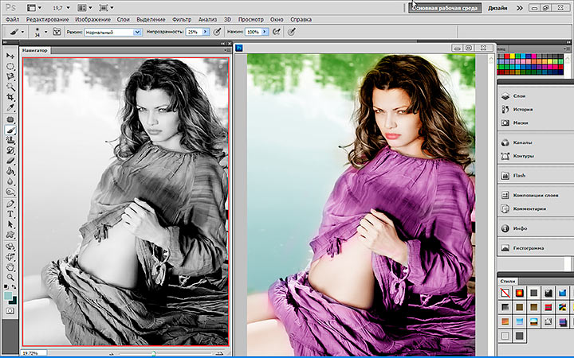Select the Zoom tool in the toolbox
Viewport: 574px width, 358px height.
10,278
